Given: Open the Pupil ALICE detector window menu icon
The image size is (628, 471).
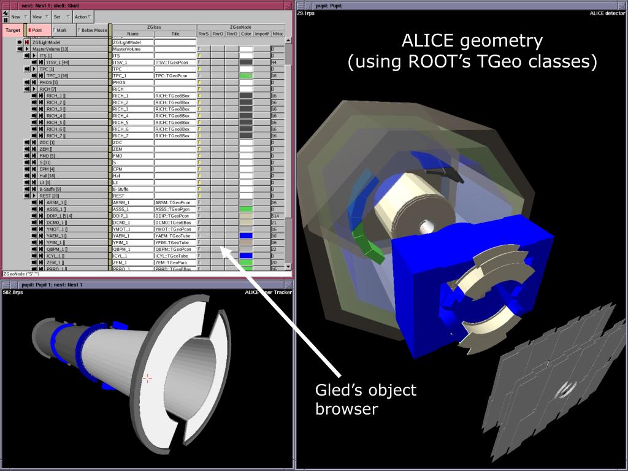Looking at the screenshot, I should pyautogui.click(x=301, y=6).
